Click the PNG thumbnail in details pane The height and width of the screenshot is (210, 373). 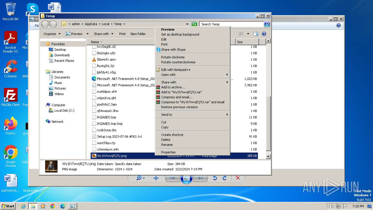pyautogui.click(x=51, y=167)
